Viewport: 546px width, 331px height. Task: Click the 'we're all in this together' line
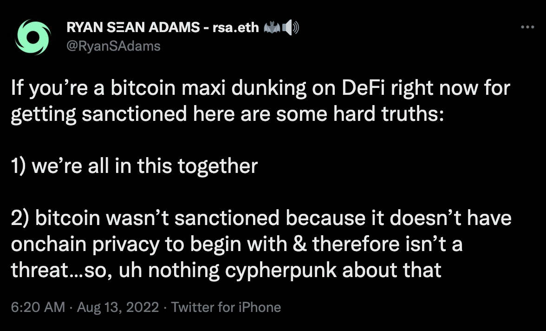[x=135, y=165]
